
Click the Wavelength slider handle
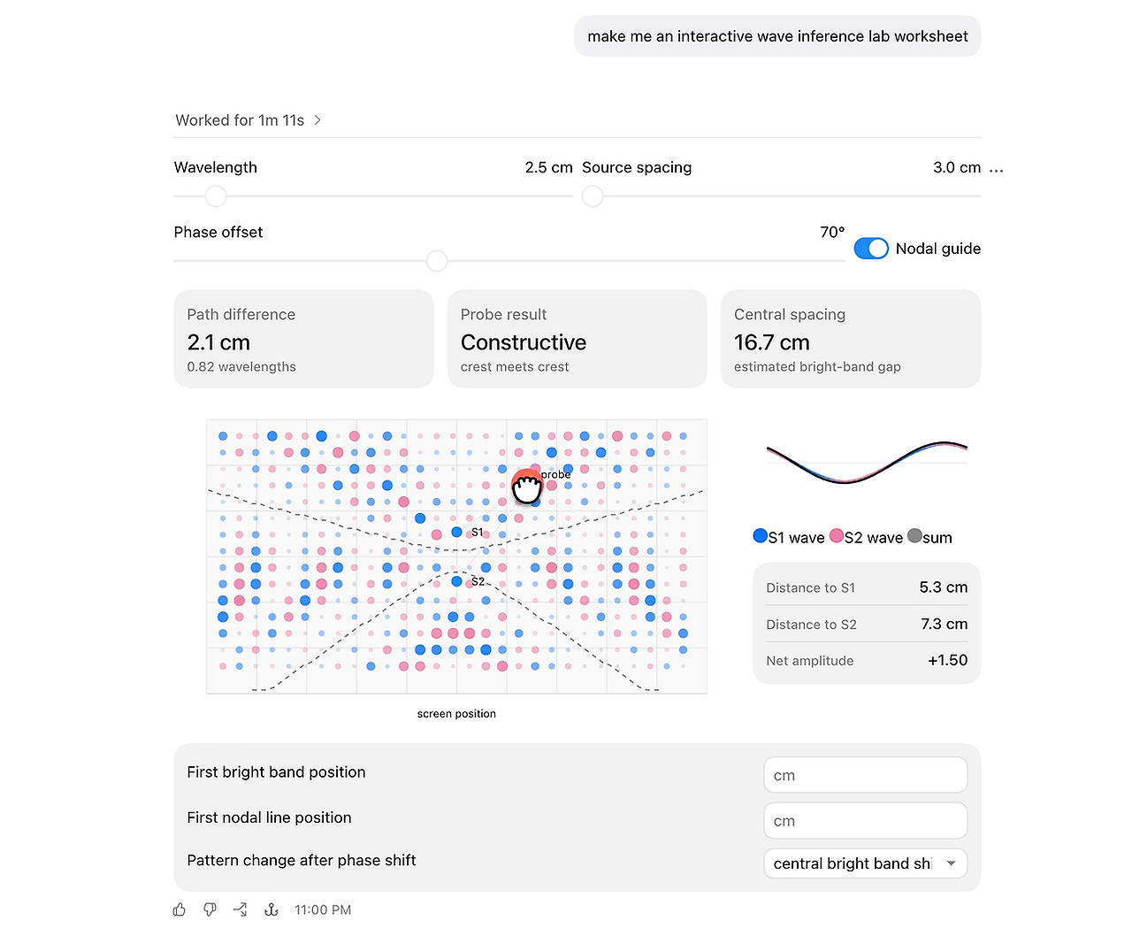click(216, 196)
